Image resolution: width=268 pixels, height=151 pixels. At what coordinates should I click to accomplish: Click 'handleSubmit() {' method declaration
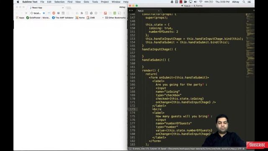point(155,60)
